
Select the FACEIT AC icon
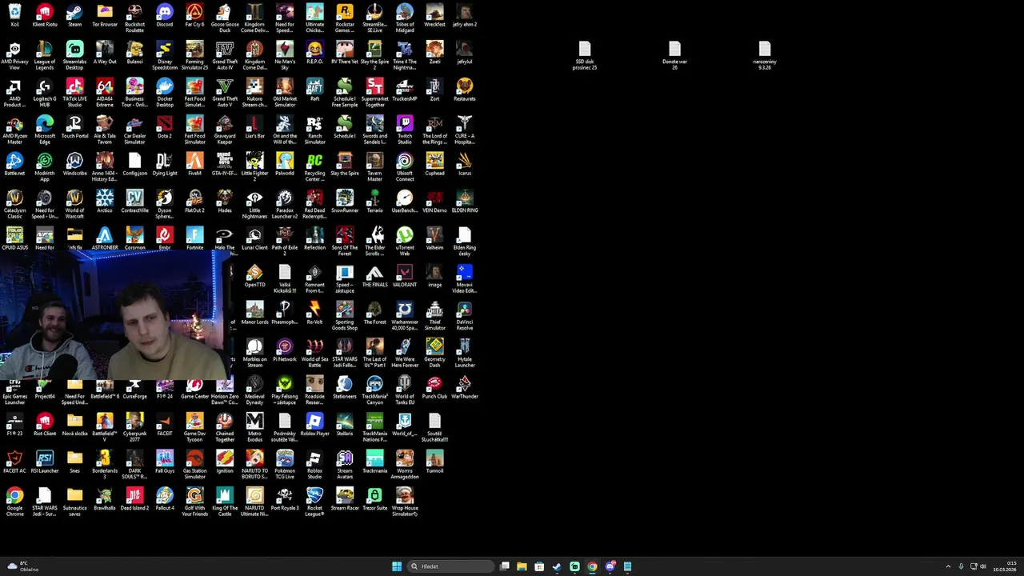14,462
